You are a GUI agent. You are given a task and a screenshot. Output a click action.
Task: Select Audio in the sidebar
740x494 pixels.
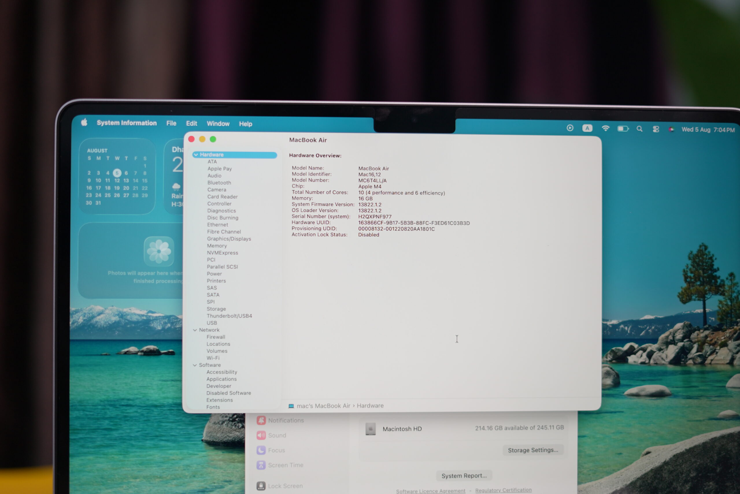pyautogui.click(x=214, y=176)
